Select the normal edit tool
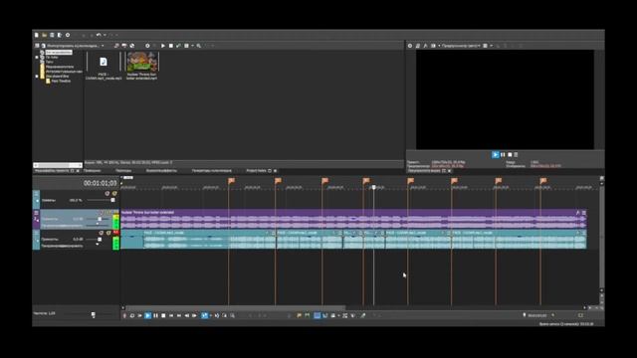637x358 pixels. pyautogui.click(x=204, y=316)
